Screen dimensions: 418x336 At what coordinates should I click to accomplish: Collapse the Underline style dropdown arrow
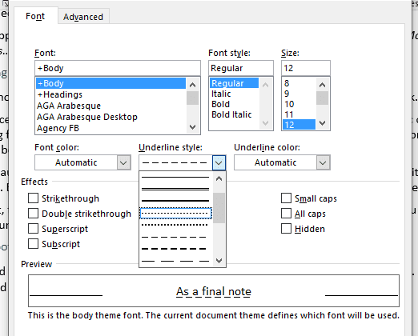tap(219, 162)
